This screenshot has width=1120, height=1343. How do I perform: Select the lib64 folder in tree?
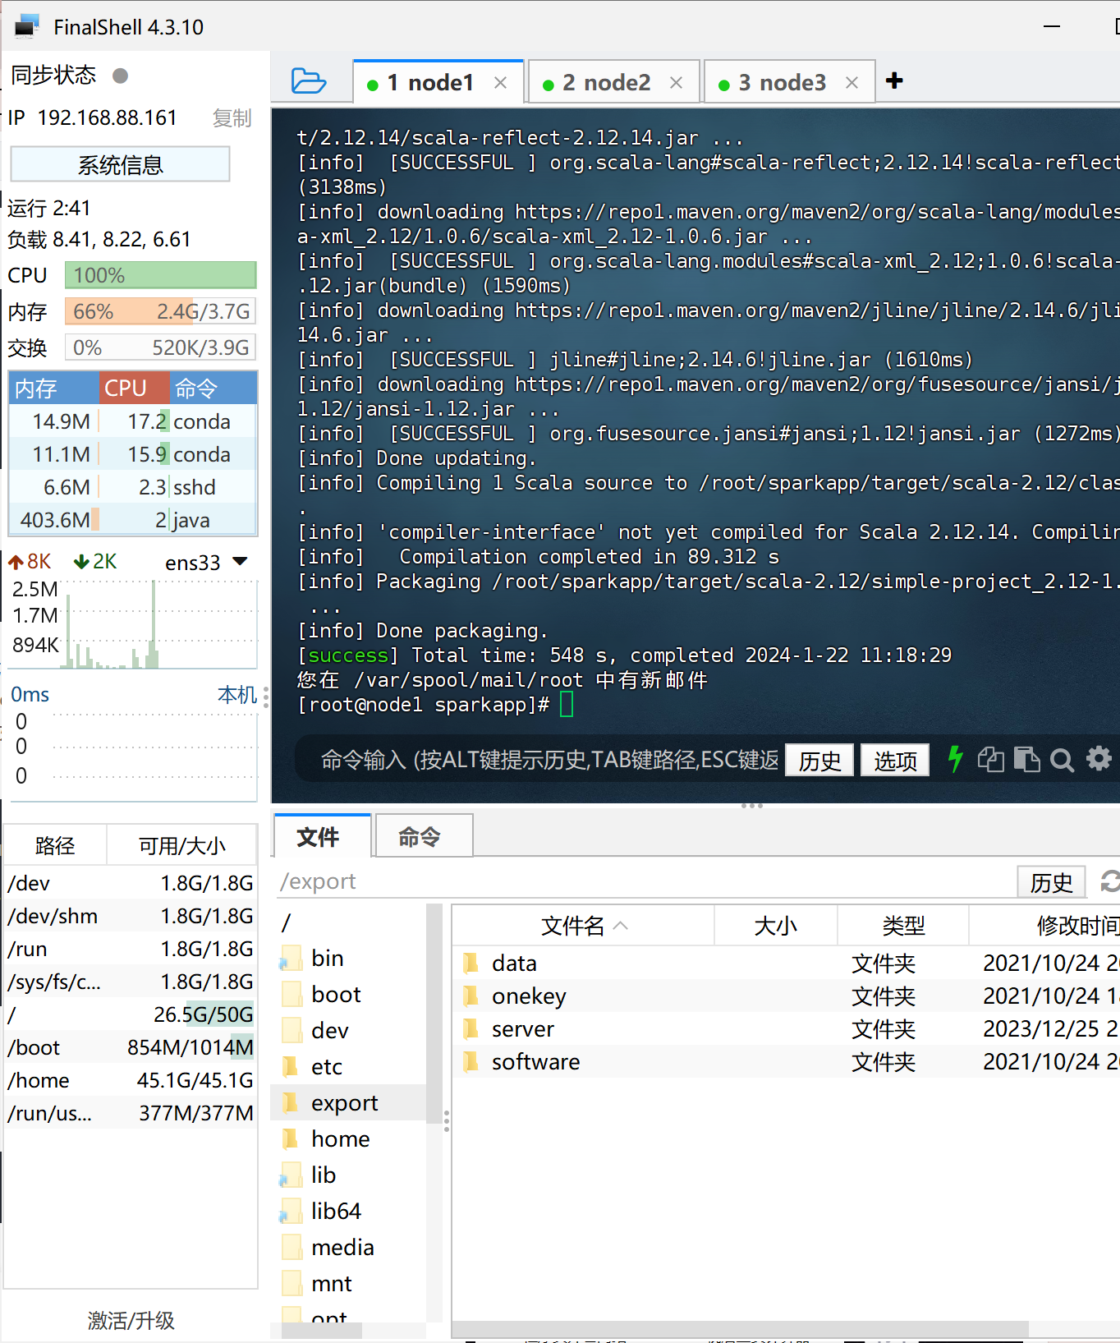click(335, 1211)
